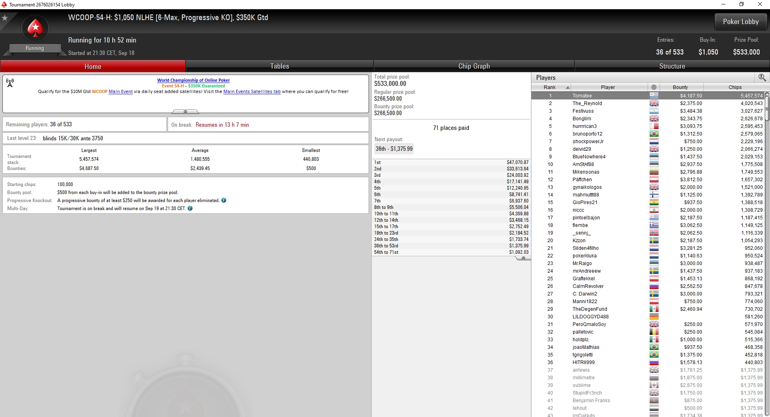Collapse the payout list chevron

coord(523,259)
